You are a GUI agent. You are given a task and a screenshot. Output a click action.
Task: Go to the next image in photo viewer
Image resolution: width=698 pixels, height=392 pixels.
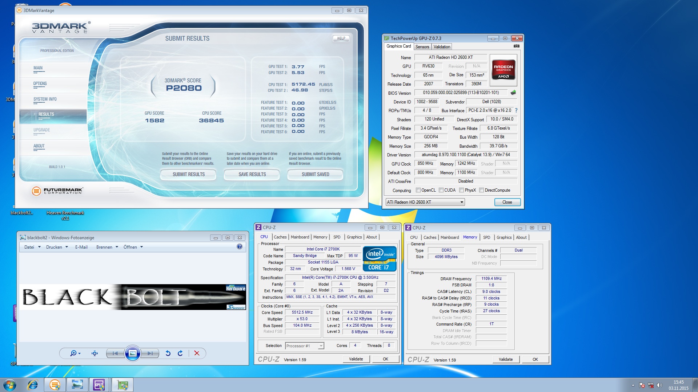(x=150, y=353)
